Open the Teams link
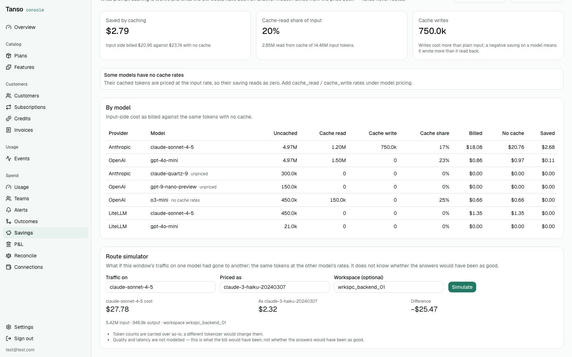The height and width of the screenshot is (357, 572). click(45, 198)
